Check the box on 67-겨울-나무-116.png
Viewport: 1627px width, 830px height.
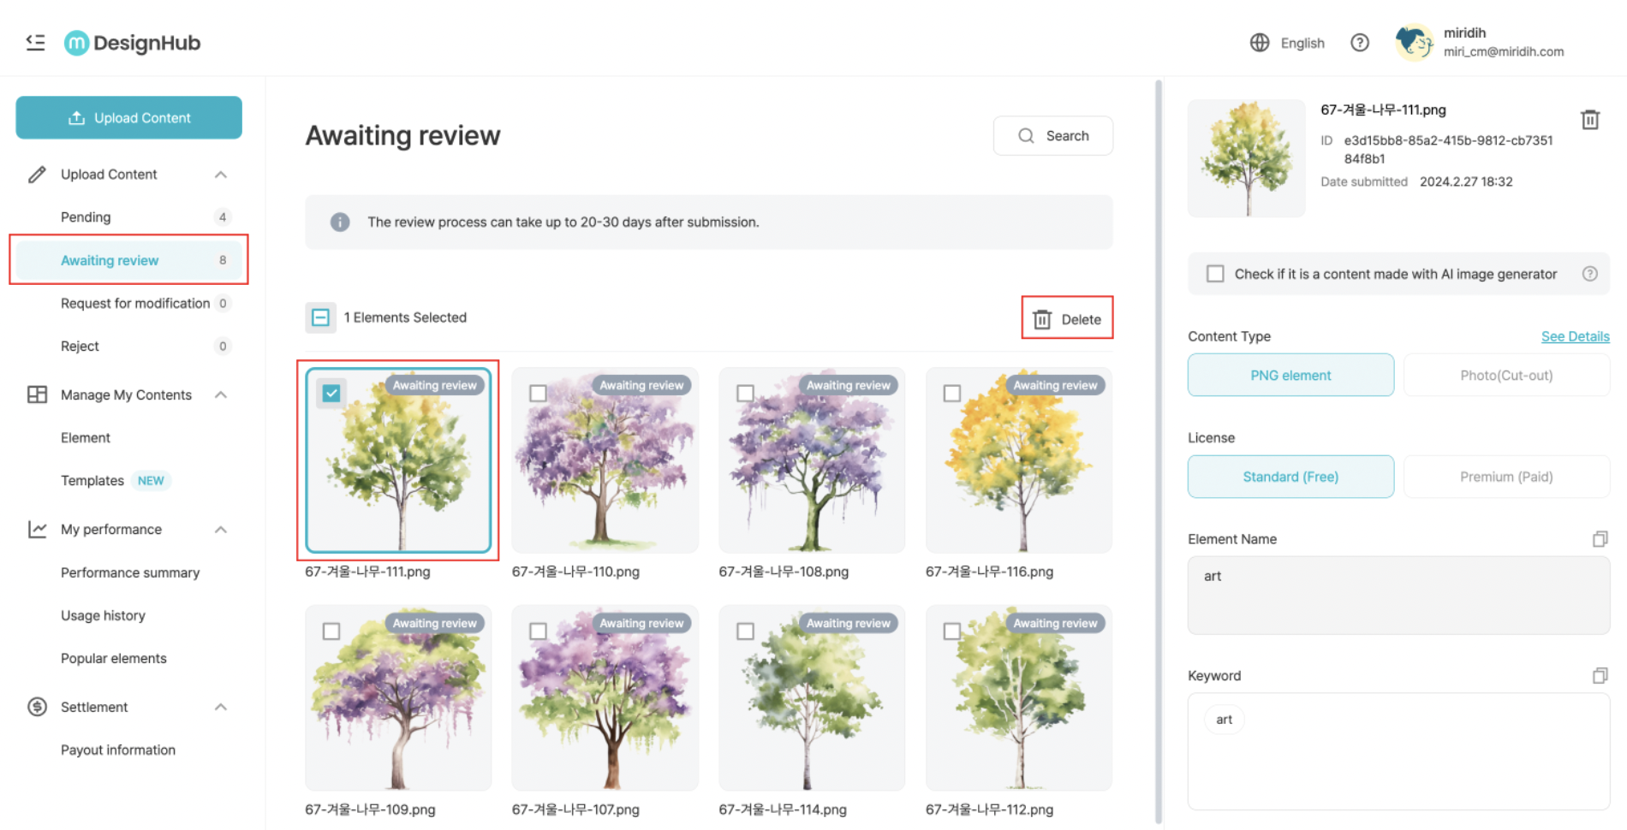[951, 393]
